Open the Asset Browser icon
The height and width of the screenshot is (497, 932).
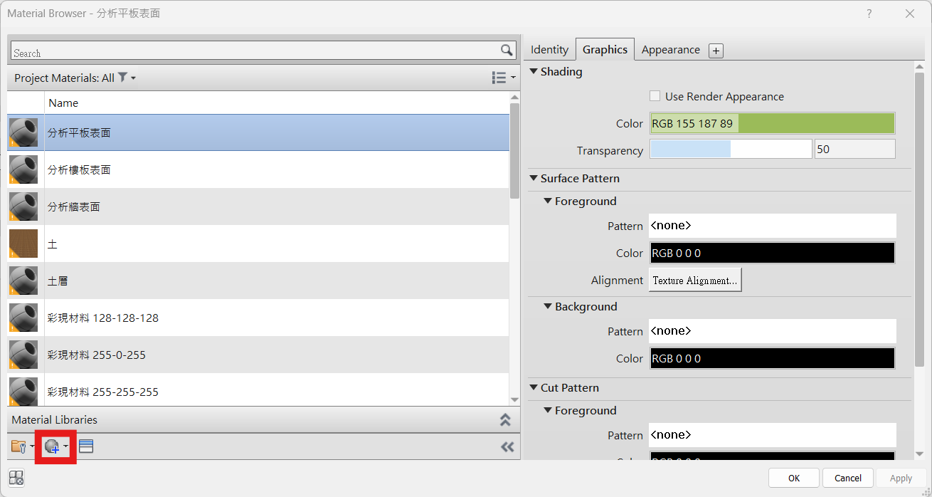86,446
